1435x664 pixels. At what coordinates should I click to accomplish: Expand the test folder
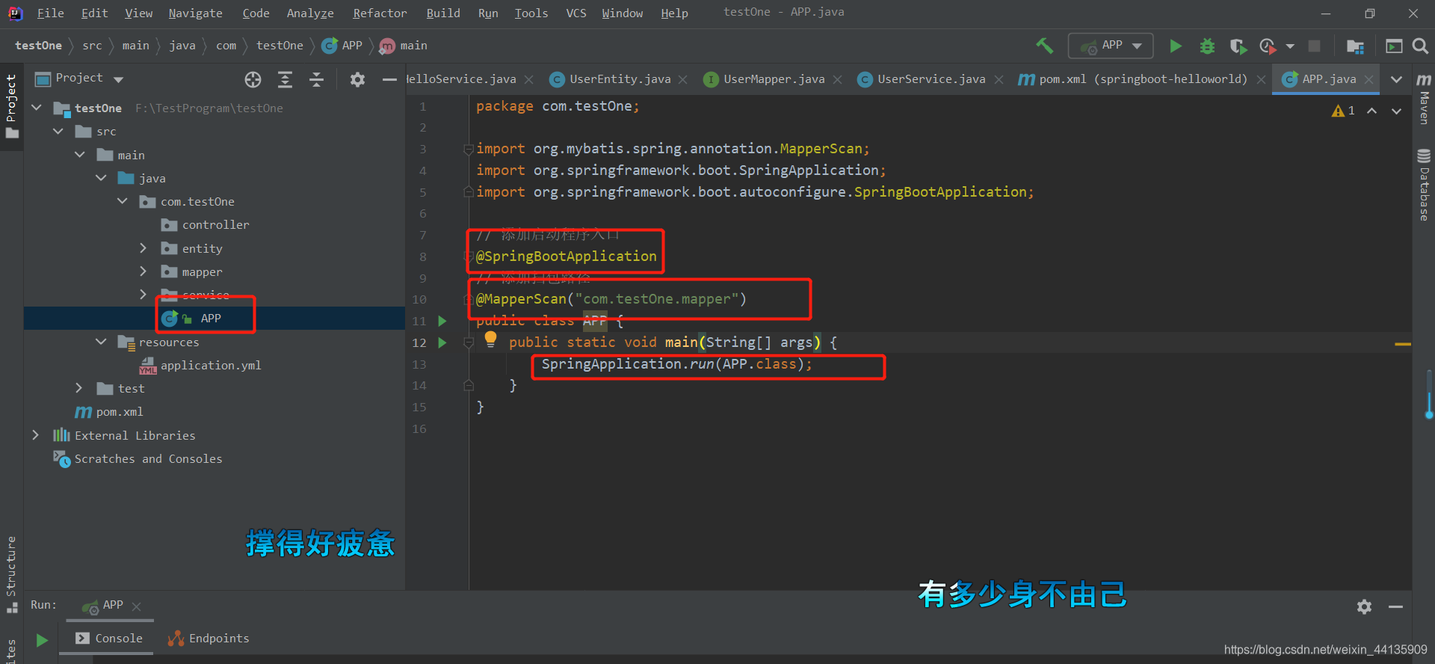[79, 388]
